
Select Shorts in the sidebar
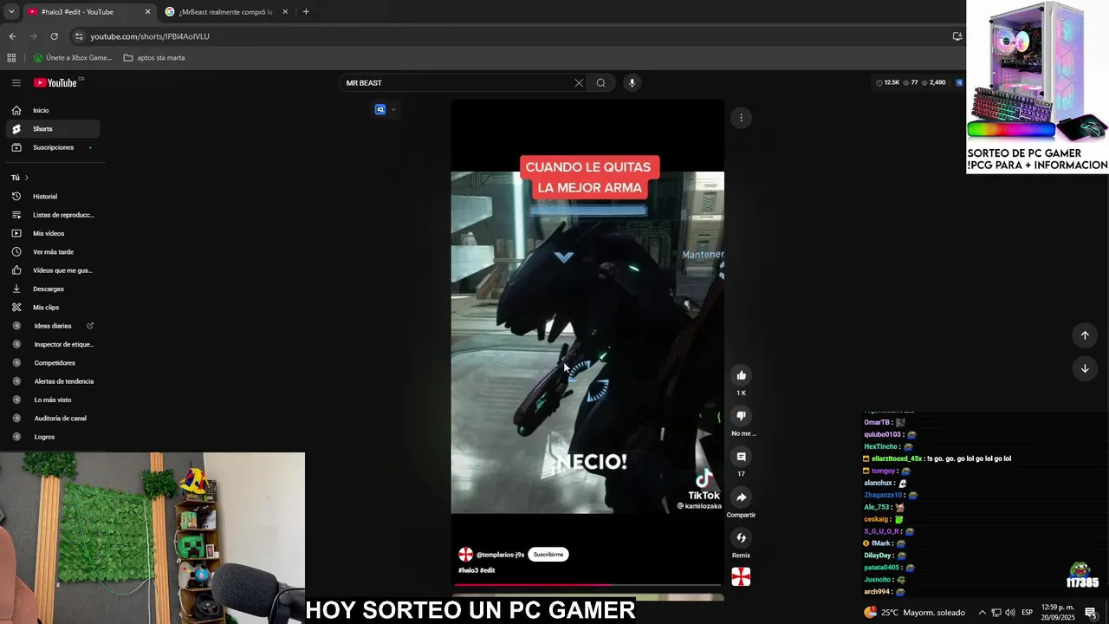click(53, 129)
